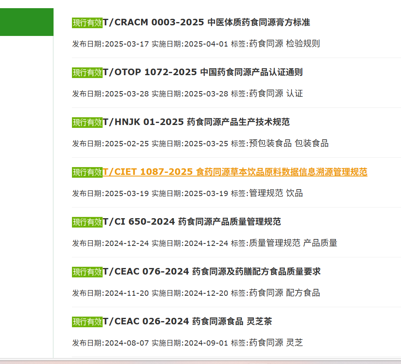Image resolution: width=401 pixels, height=364 pixels.
Task: Open T/HNJK 01-2025 production specification
Action: coord(196,122)
